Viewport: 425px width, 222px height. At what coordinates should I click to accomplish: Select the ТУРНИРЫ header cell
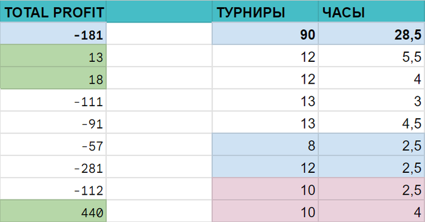coord(265,12)
